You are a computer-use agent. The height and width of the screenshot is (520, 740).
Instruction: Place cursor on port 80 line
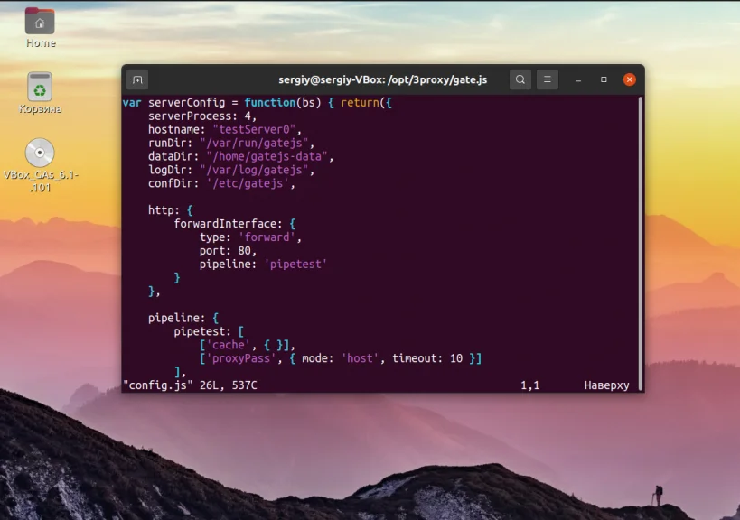(228, 251)
